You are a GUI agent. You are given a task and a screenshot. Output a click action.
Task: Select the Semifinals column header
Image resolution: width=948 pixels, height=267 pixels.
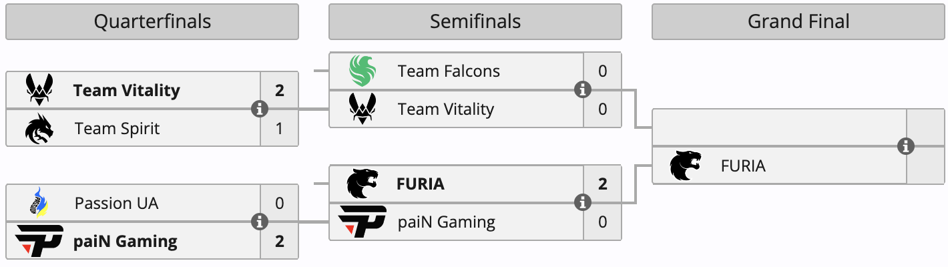475,22
